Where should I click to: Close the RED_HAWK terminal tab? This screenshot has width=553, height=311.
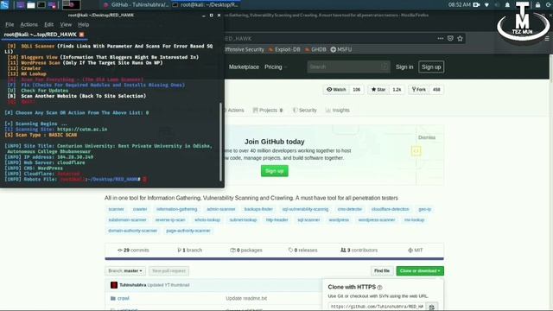pyautogui.click(x=81, y=35)
